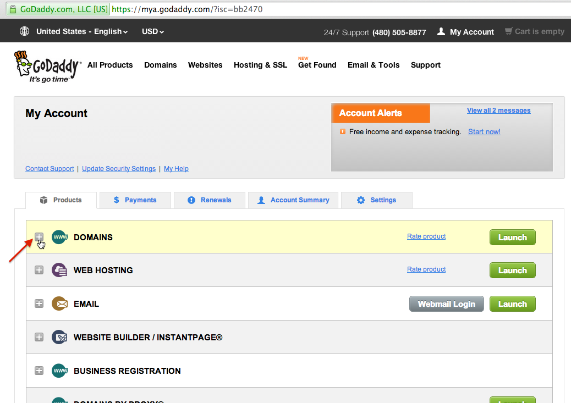Launch the Web Hosting product
Image resolution: width=571 pixels, height=403 pixels.
point(512,270)
